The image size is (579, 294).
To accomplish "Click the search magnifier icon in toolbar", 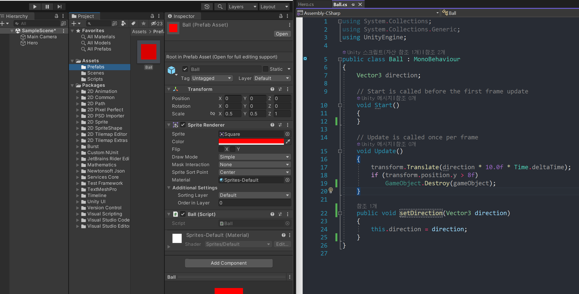I will pos(220,7).
